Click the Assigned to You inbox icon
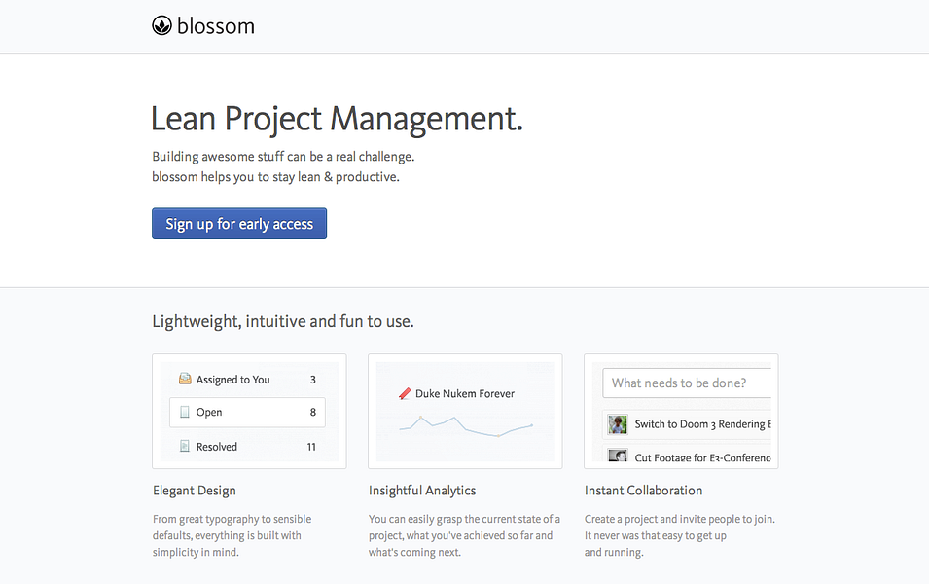 coord(185,380)
